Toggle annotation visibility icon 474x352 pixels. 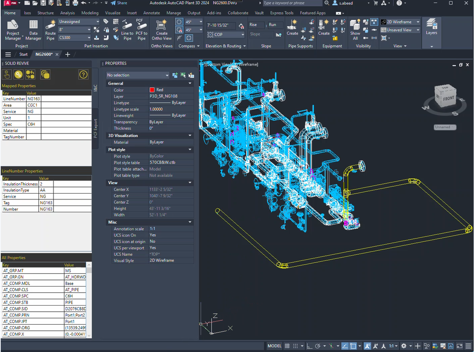tap(367, 346)
